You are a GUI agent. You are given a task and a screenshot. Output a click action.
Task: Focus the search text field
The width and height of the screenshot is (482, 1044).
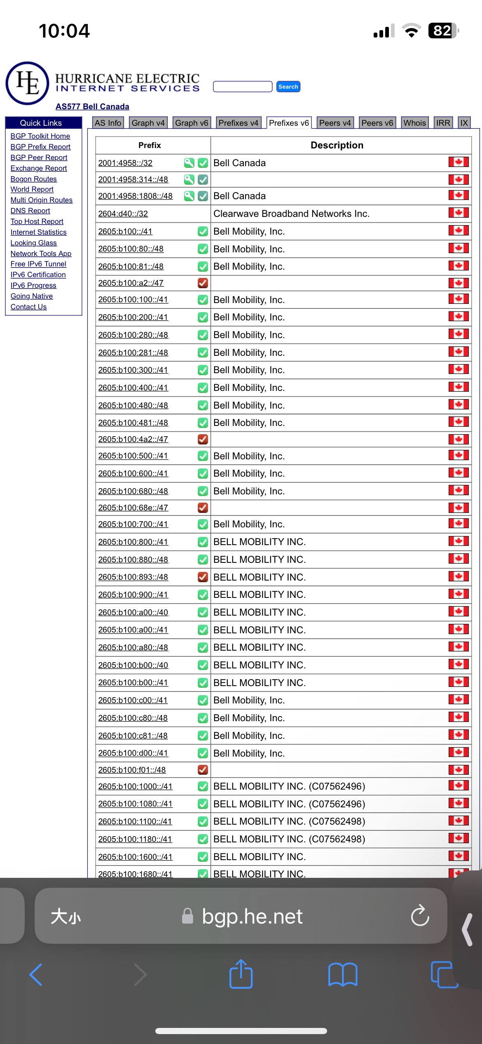pyautogui.click(x=243, y=87)
